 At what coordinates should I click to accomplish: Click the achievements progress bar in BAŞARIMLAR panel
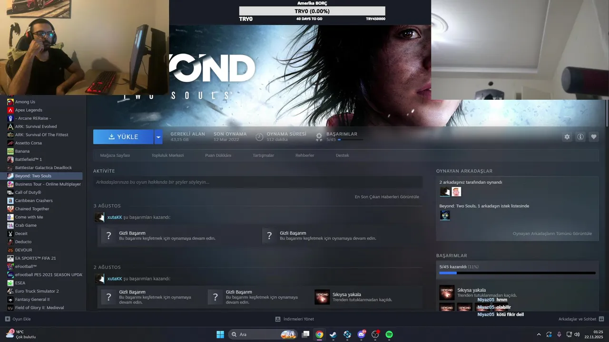[517, 273]
